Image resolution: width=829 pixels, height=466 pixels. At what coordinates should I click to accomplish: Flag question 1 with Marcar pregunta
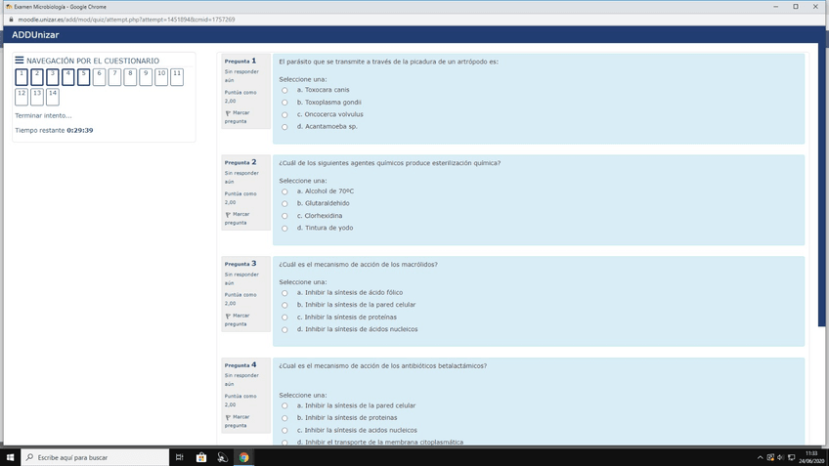click(x=237, y=117)
